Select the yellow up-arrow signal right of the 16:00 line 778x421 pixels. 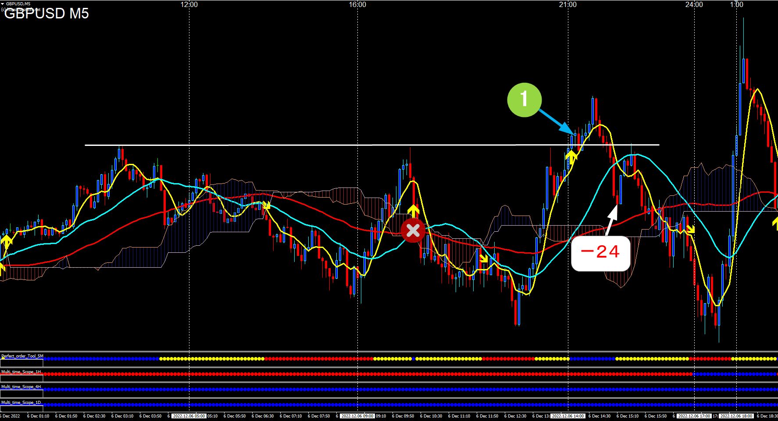pos(413,210)
